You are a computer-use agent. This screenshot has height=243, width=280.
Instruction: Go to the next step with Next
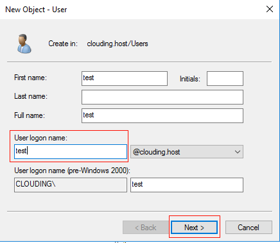194,228
